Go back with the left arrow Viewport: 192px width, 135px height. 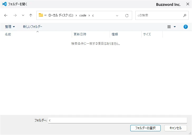(x=6, y=15)
